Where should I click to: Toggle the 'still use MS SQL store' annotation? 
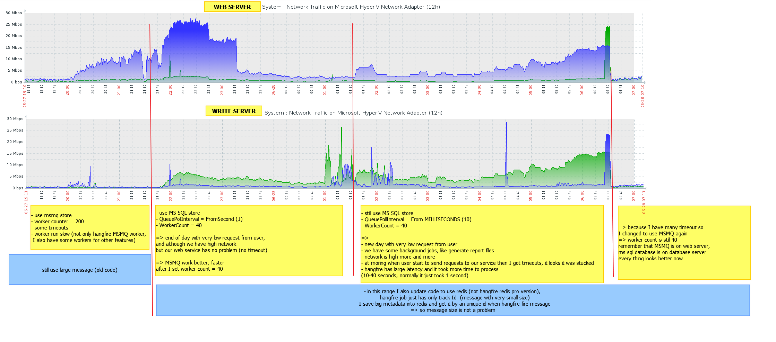482,242
